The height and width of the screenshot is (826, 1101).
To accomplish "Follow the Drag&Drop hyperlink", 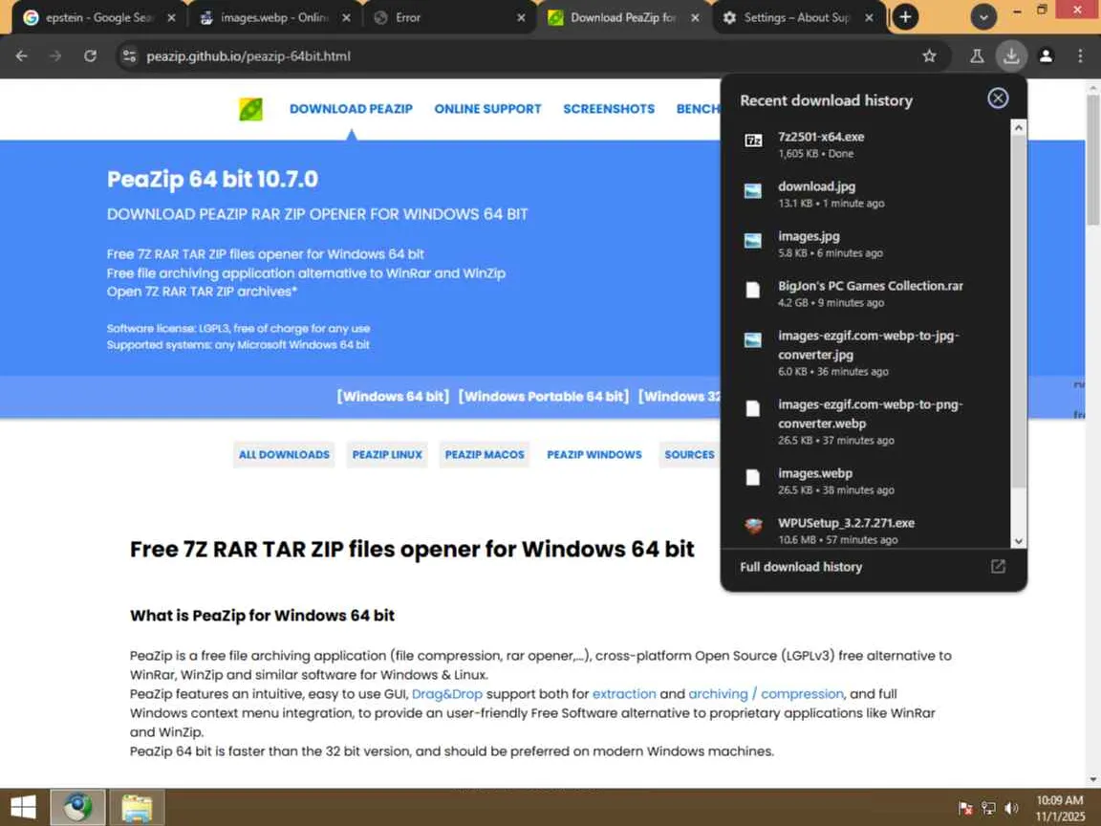I will [x=446, y=694].
